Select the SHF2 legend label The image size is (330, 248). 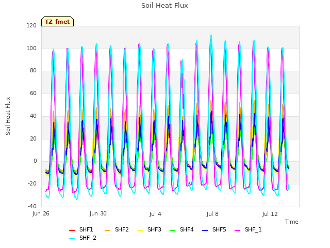click(x=122, y=229)
